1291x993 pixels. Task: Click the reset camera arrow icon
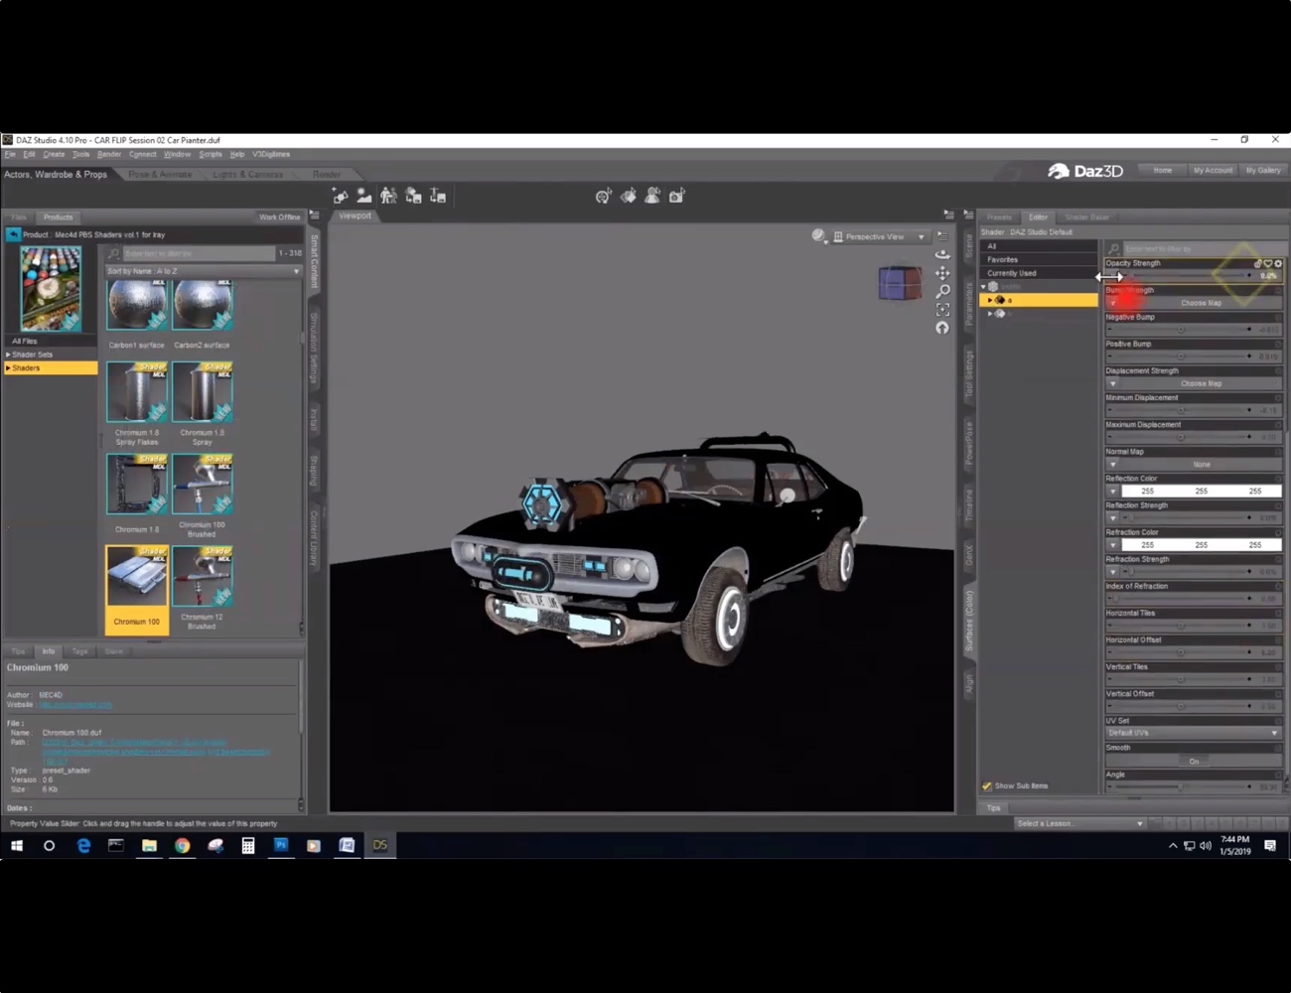942,328
